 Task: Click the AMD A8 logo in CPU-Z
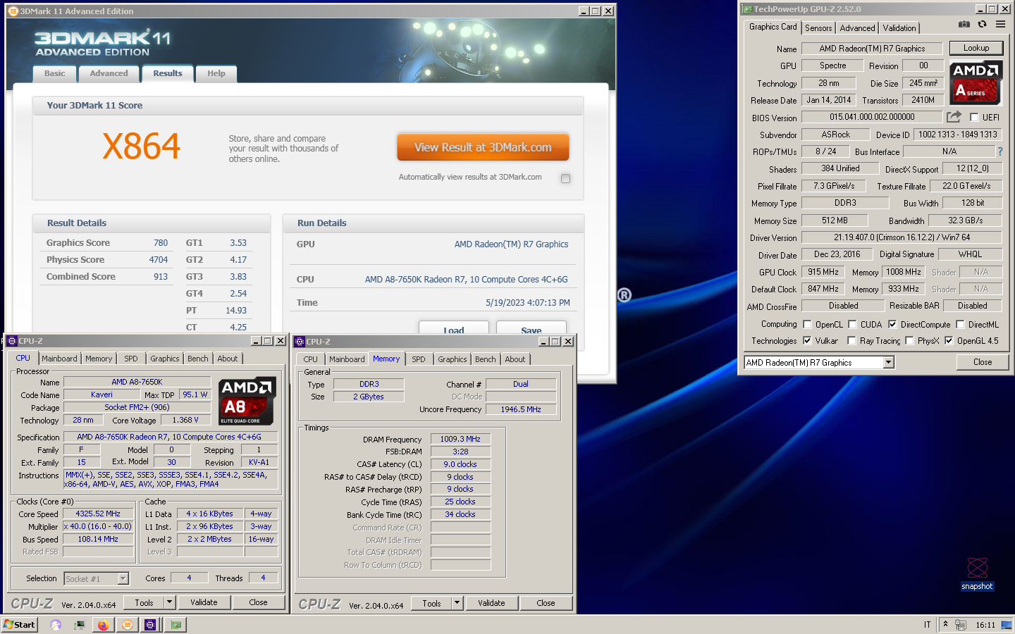pos(247,402)
